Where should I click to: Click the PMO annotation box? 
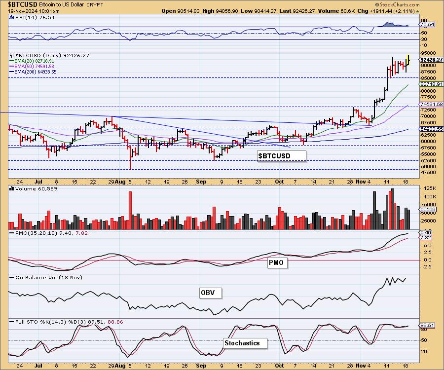coord(277,263)
